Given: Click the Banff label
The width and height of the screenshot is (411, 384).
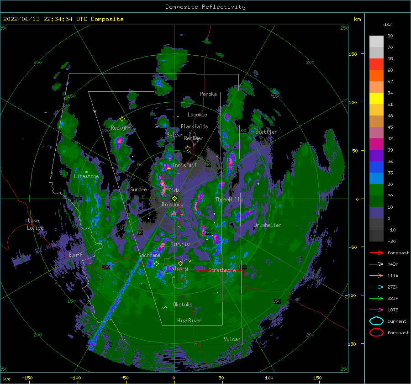Looking at the screenshot, I should (75, 255).
